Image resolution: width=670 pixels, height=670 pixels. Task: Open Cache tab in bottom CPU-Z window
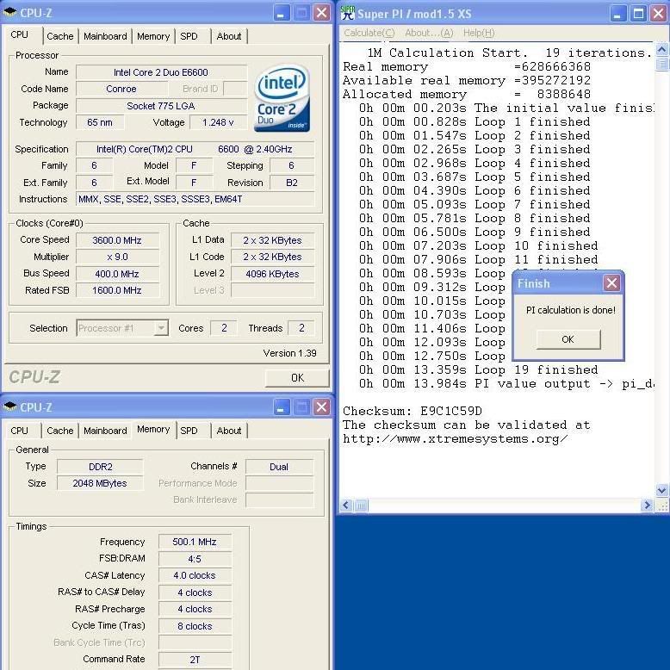(59, 431)
